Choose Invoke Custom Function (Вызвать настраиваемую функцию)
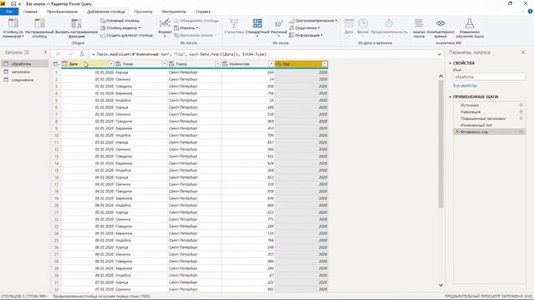 (x=76, y=27)
